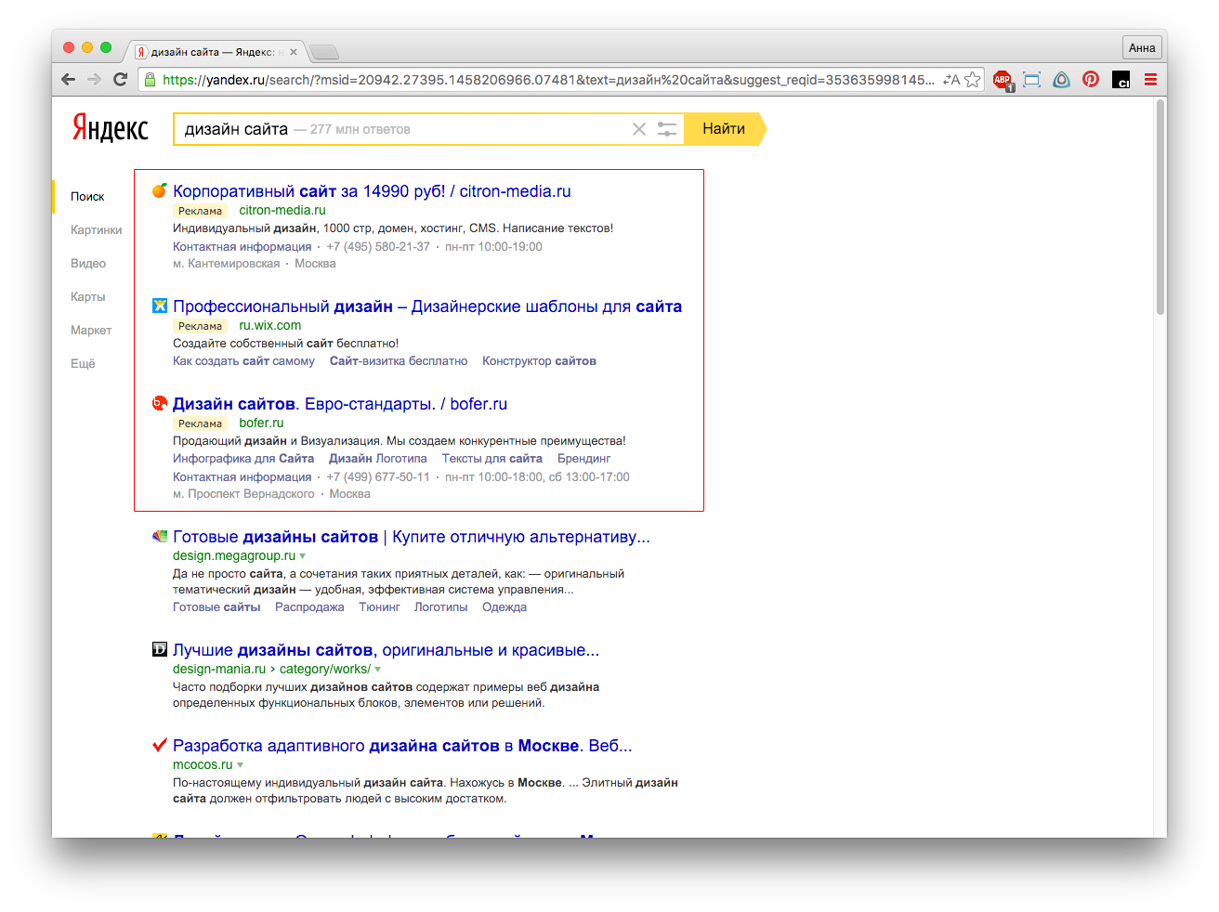The height and width of the screenshot is (912, 1219).
Task: Open the Adblock Plus extension icon
Action: 1003,80
